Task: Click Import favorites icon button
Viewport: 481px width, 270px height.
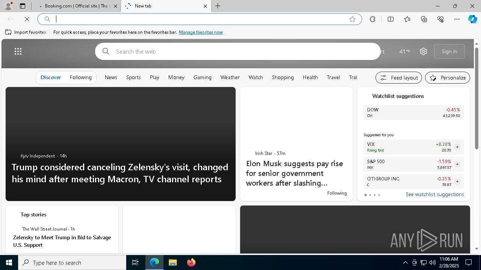Action: click(x=26, y=32)
